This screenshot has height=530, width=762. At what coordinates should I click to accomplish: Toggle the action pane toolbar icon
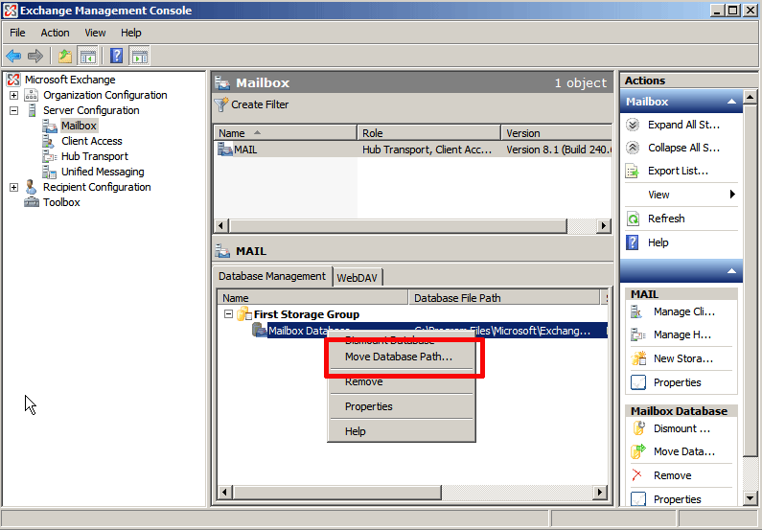pyautogui.click(x=140, y=56)
